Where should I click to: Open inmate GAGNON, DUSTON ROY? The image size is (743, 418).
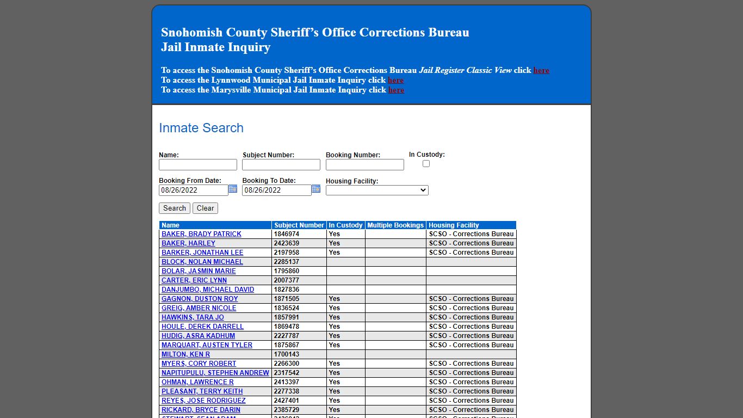(200, 299)
